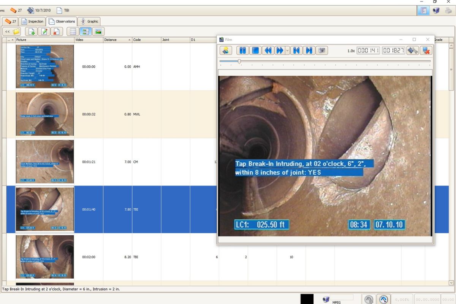The height and width of the screenshot is (304, 456).
Task: Click video time 00:02:00 cell
Action: pos(89,257)
